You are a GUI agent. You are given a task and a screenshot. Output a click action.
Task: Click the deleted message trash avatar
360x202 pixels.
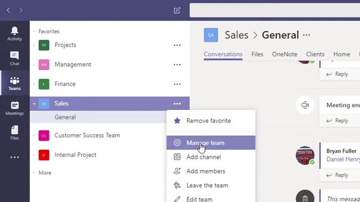point(305,197)
